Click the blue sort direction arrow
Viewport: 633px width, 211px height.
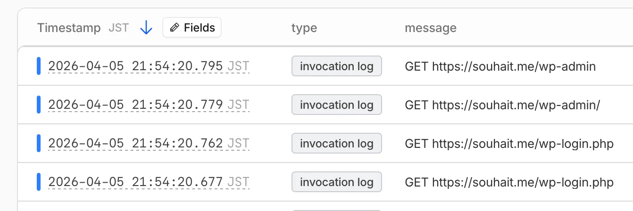[146, 28]
